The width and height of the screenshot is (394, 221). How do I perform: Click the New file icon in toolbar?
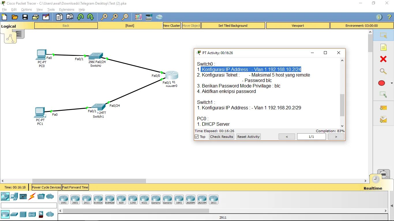4,17
